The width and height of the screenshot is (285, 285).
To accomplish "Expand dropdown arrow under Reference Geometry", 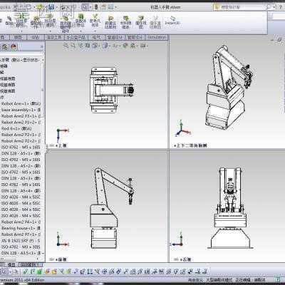I will pos(95,31).
